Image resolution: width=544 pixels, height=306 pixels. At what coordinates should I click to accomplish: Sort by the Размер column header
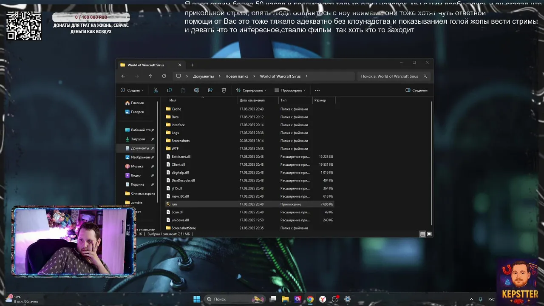[320, 100]
